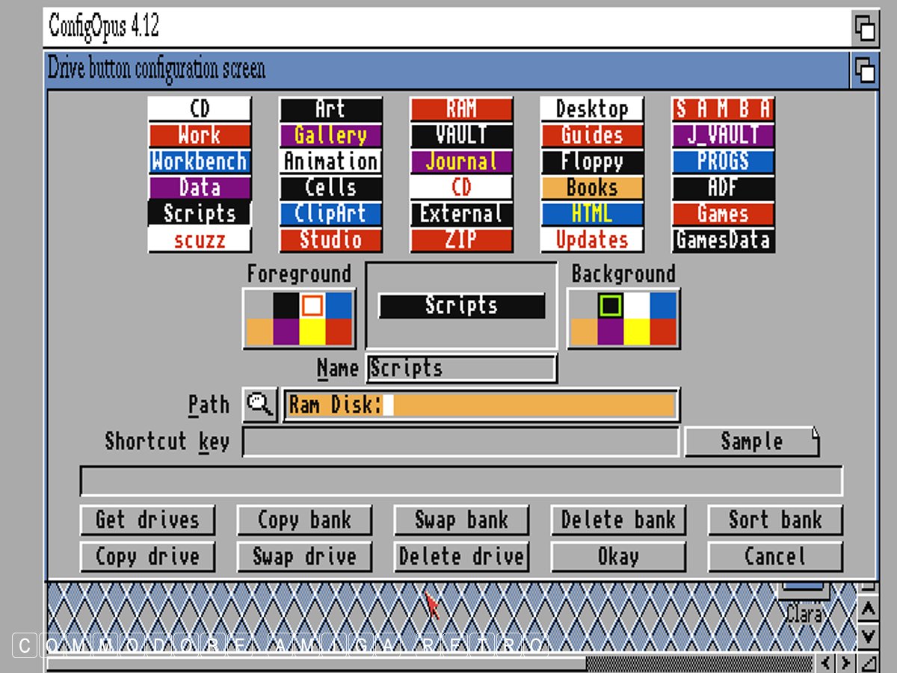Click the ConfigOpus window depth gadget

click(x=865, y=28)
